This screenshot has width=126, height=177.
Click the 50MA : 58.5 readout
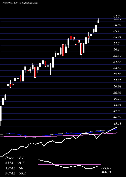16,173
